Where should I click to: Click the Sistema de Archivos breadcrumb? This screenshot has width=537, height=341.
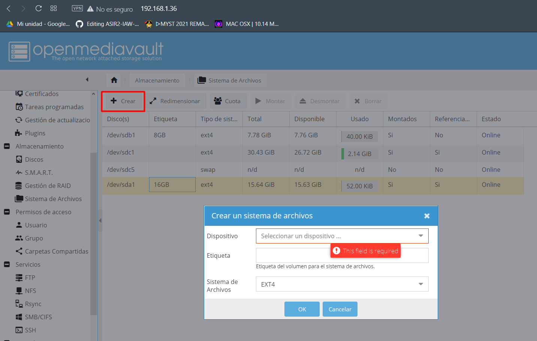tap(230, 80)
